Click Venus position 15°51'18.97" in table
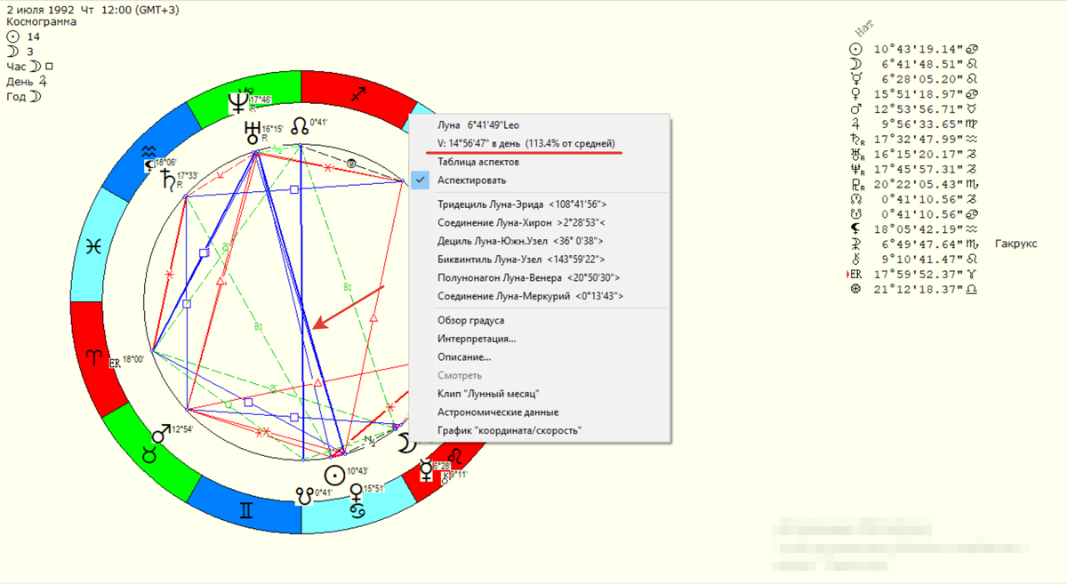 918,94
